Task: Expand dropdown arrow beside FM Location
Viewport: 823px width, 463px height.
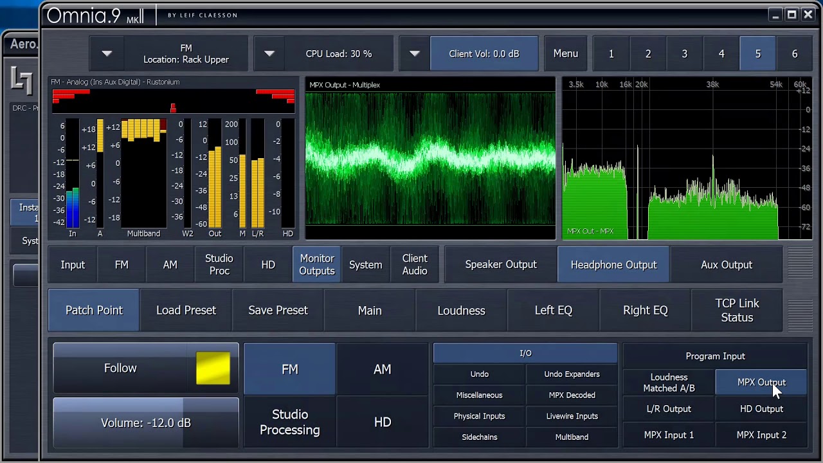Action: [x=107, y=53]
